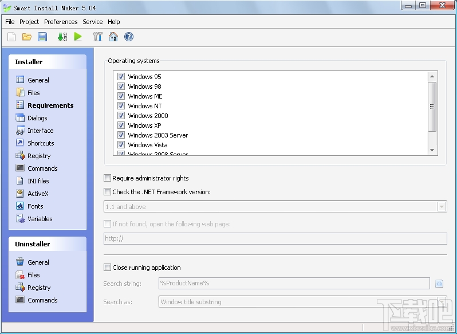Open the Project menu
Screen dimensions: 457x334
pyautogui.click(x=29, y=22)
